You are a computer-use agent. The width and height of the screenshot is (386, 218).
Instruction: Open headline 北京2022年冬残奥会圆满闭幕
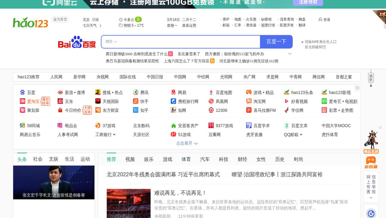[163, 175]
